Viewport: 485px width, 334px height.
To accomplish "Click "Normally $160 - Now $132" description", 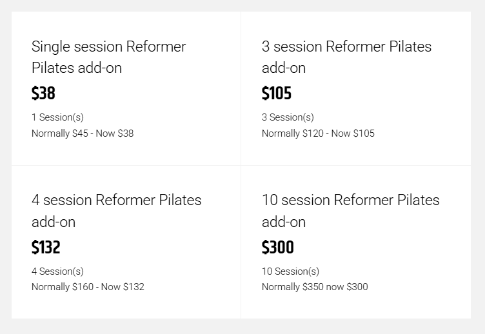I will coord(88,287).
